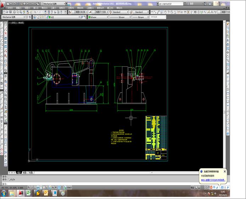Switch to the Model tab
This screenshot has width=246, height=199.
click(x=19, y=172)
